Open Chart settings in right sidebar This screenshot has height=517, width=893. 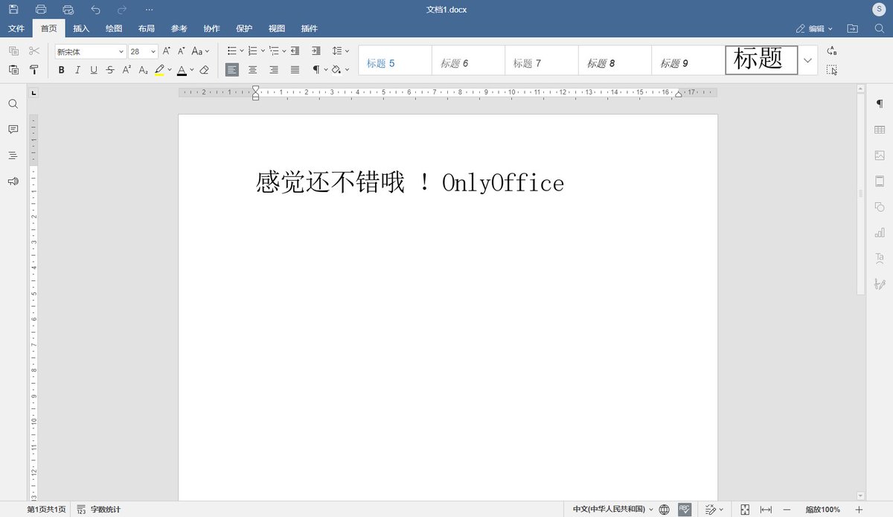[x=880, y=232]
